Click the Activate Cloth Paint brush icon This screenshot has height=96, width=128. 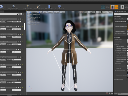38,6
